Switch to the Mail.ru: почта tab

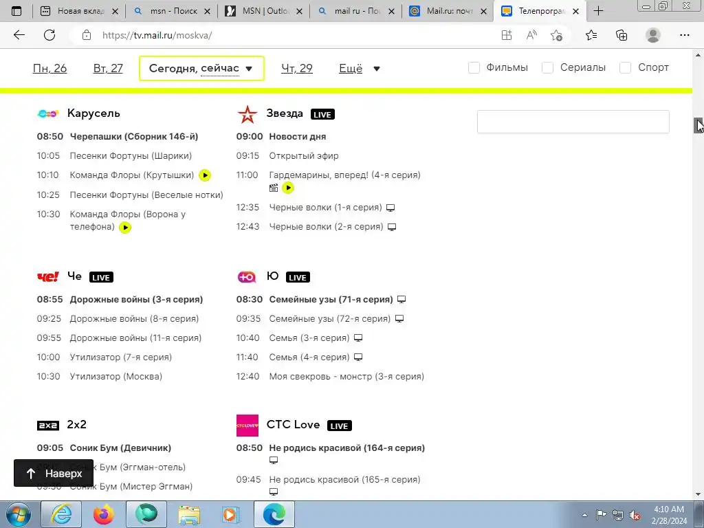448,11
